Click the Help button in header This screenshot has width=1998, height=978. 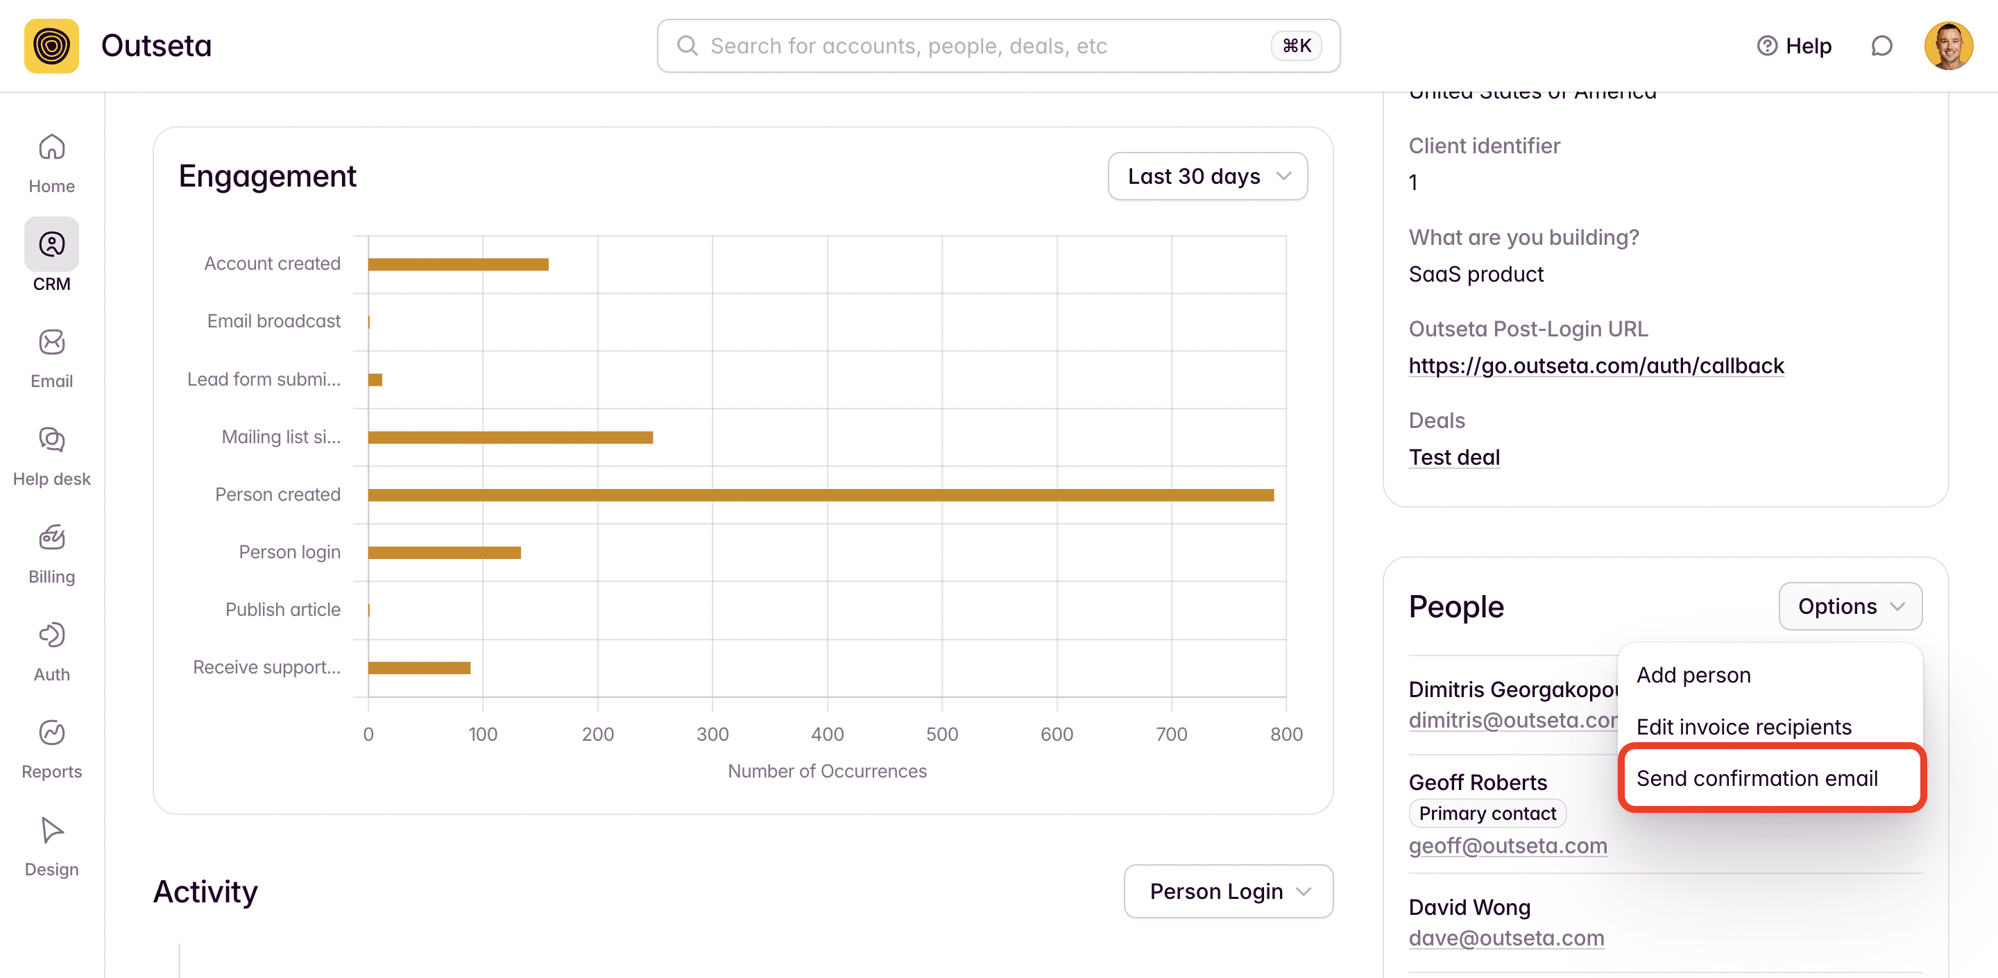point(1793,46)
